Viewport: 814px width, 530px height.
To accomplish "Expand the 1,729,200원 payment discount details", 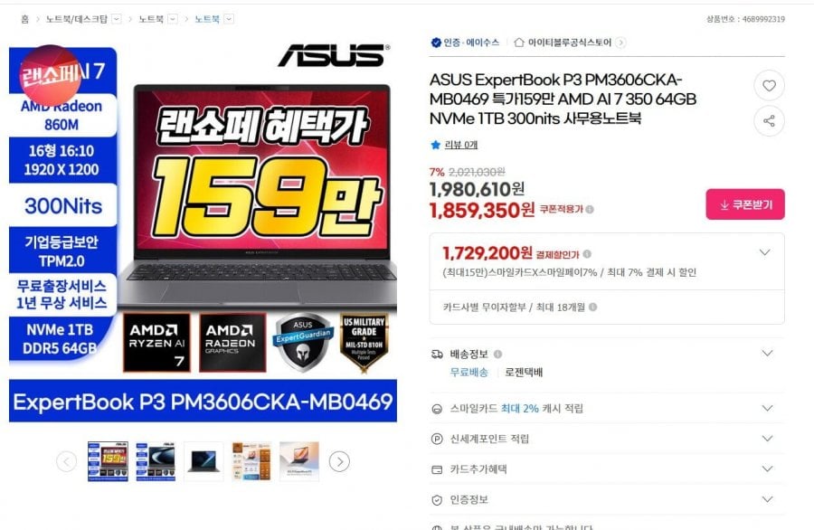I will coord(764,253).
